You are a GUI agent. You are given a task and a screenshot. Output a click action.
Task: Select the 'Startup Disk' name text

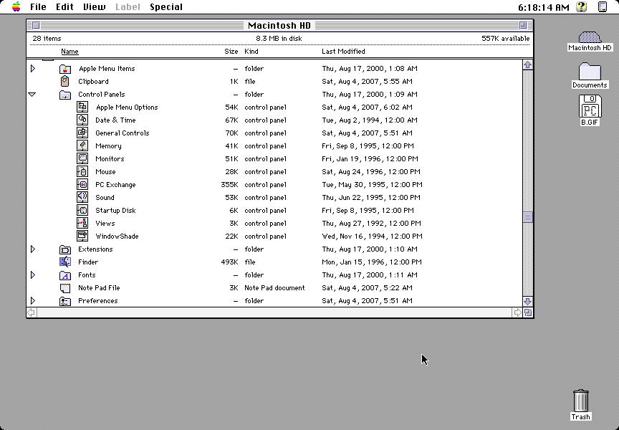pos(115,211)
